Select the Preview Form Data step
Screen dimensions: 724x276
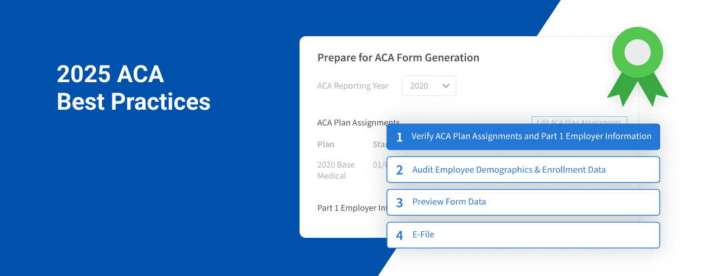point(449,202)
